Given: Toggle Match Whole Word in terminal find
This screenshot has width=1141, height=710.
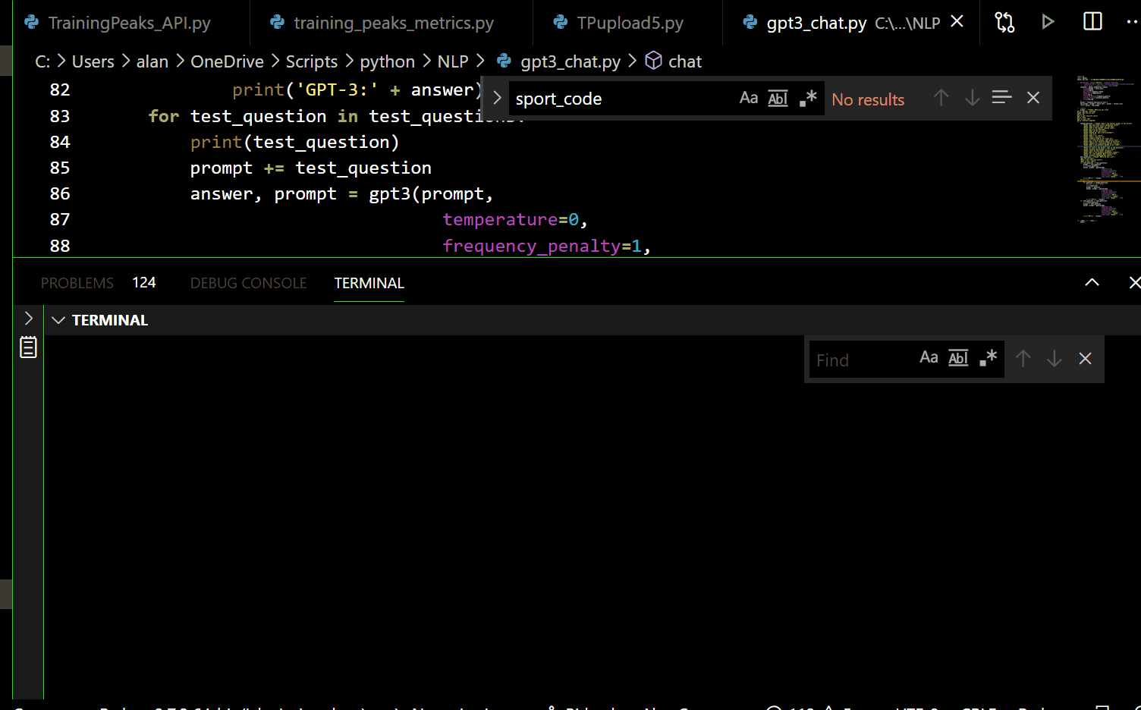Looking at the screenshot, I should [x=958, y=357].
